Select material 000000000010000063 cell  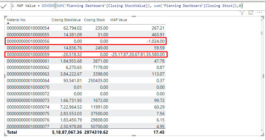point(28,74)
